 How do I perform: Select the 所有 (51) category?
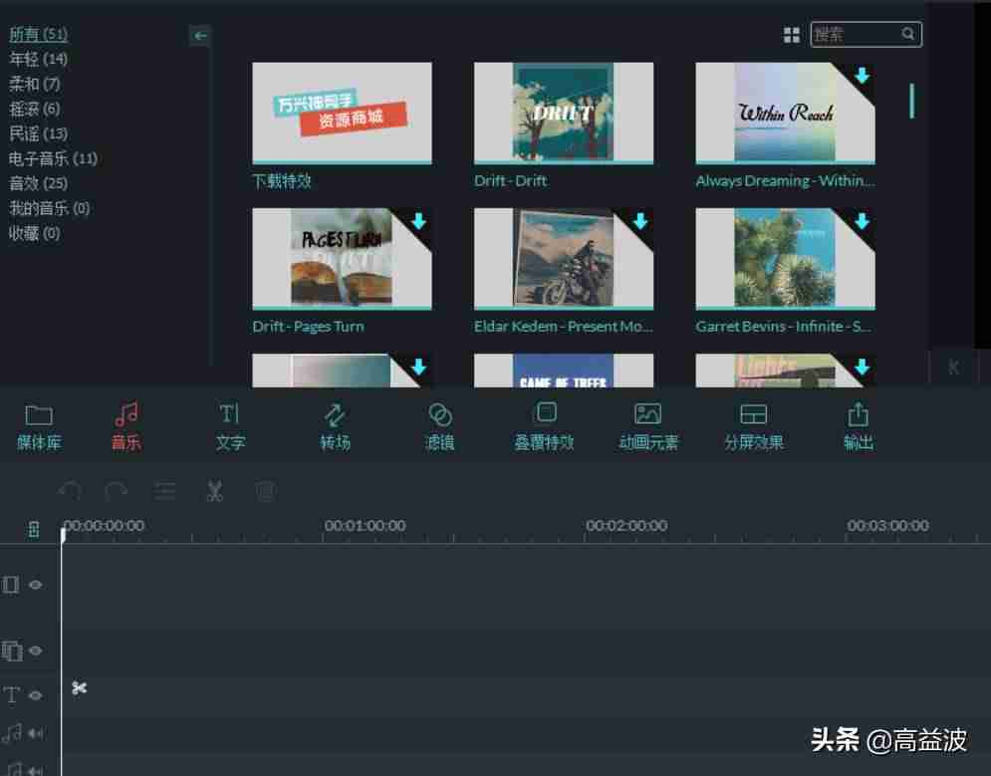point(38,34)
